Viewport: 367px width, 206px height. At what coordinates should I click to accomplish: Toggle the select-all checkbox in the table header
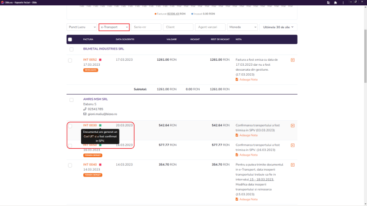pos(70,39)
